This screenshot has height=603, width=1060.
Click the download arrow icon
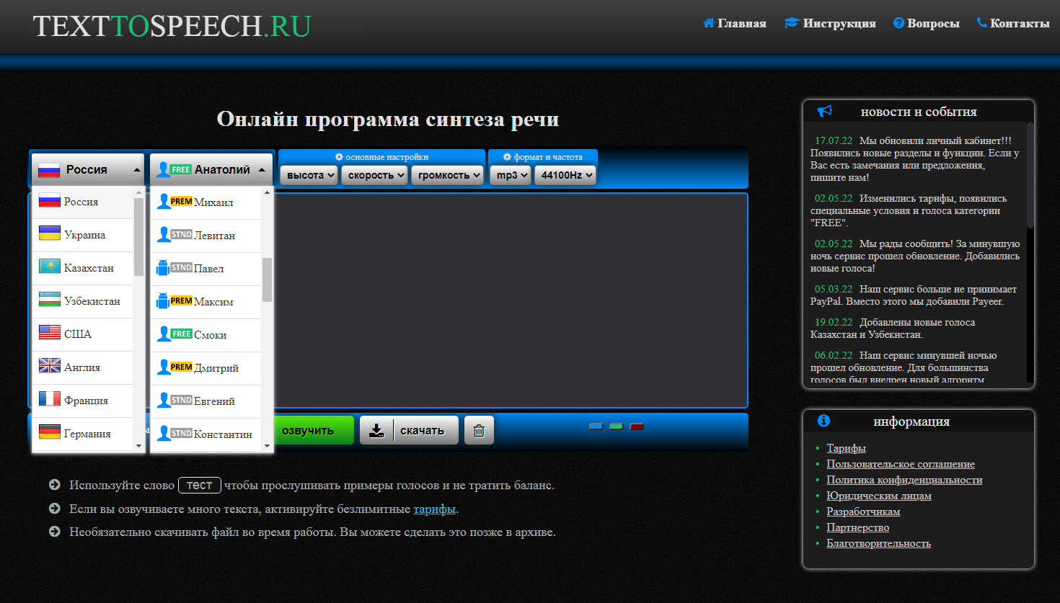point(376,431)
